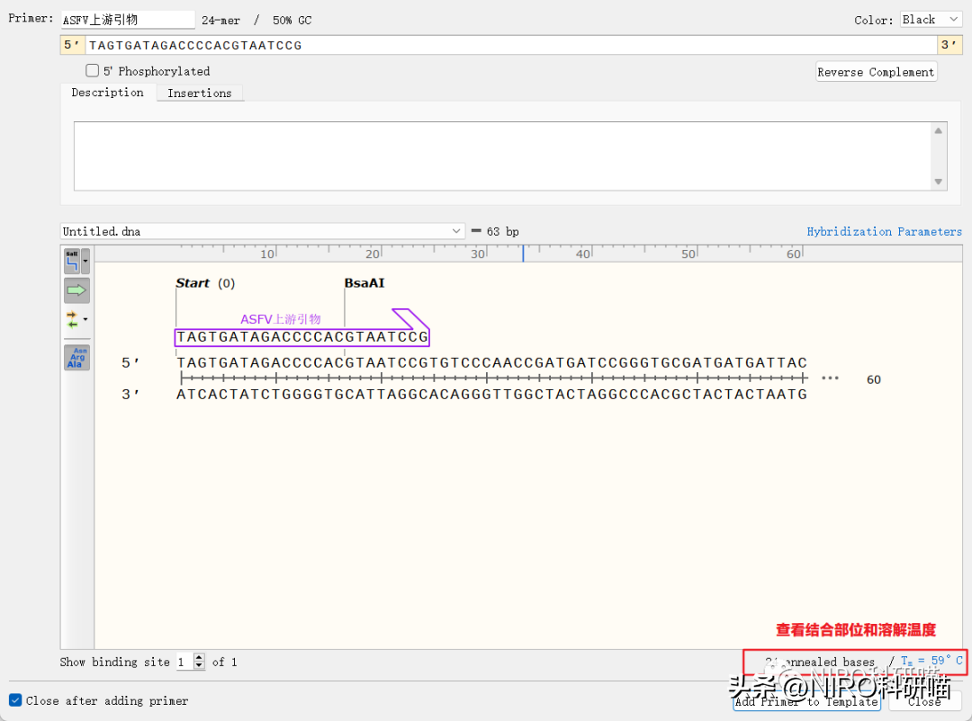The image size is (972, 721).
Task: Click the primers display arrows icon
Action: [x=72, y=319]
